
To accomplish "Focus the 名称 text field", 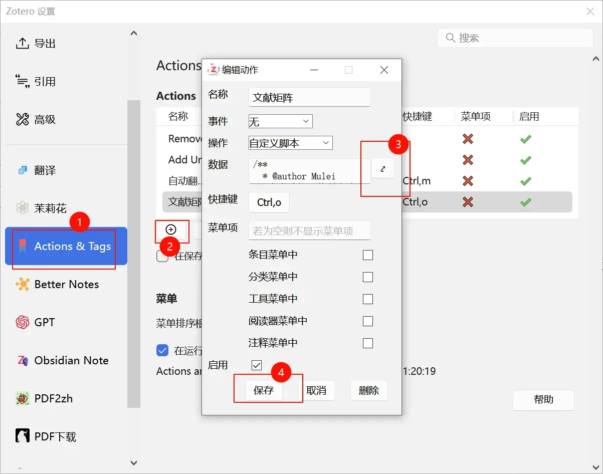I will click(x=309, y=98).
